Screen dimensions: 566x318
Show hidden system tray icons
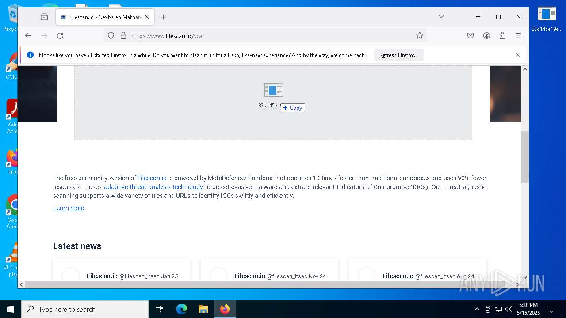[x=477, y=309]
